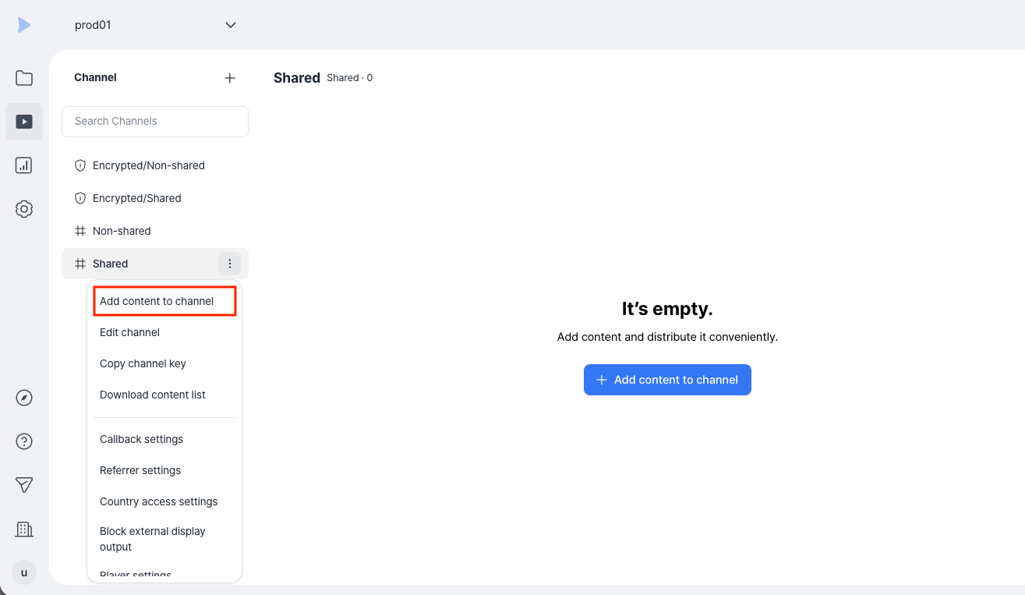The width and height of the screenshot is (1025, 595).
Task: Open the analytics chart sidebar icon
Action: [x=24, y=165]
